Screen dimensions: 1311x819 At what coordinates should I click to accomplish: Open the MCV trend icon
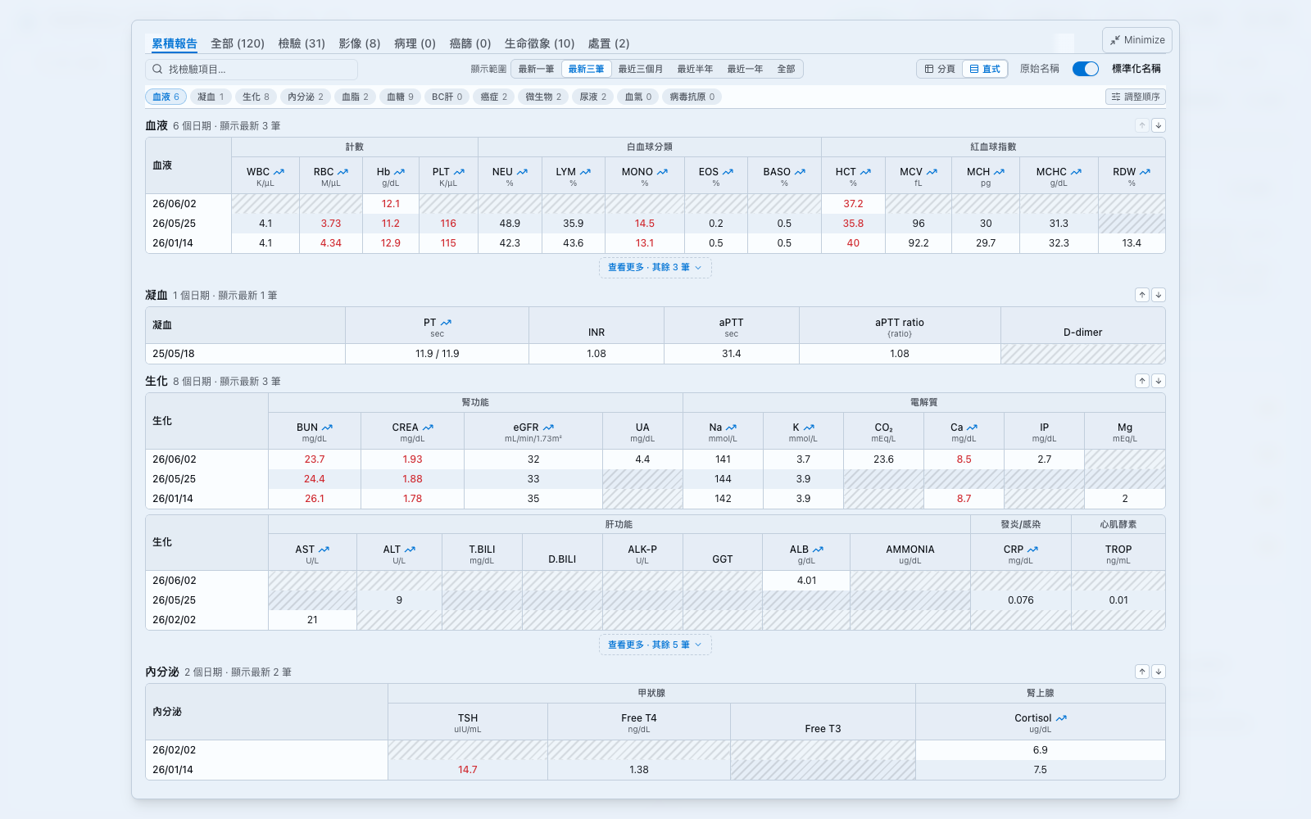(932, 172)
